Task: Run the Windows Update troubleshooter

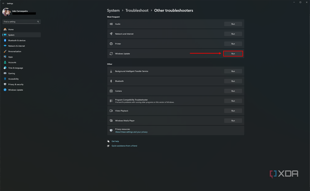Action: [x=233, y=54]
